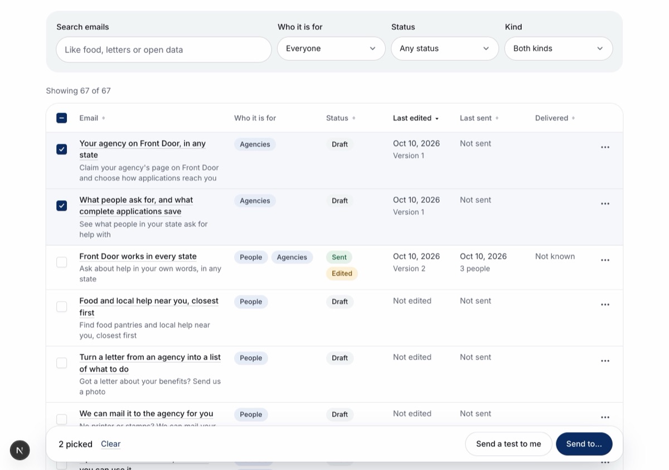Open the 'Any status' dropdown
The image size is (669, 470).
point(445,49)
